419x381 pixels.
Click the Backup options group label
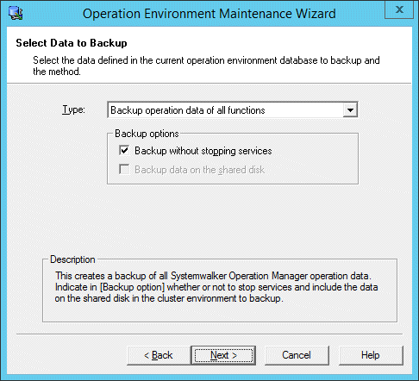pyautogui.click(x=147, y=134)
